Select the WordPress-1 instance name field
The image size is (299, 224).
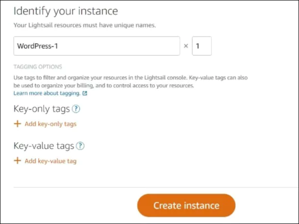click(97, 46)
